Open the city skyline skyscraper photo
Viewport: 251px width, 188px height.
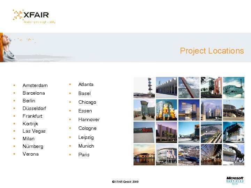pyautogui.click(x=211, y=110)
